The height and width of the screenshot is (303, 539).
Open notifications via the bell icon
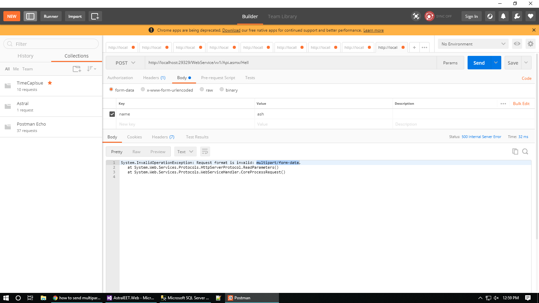pyautogui.click(x=503, y=16)
